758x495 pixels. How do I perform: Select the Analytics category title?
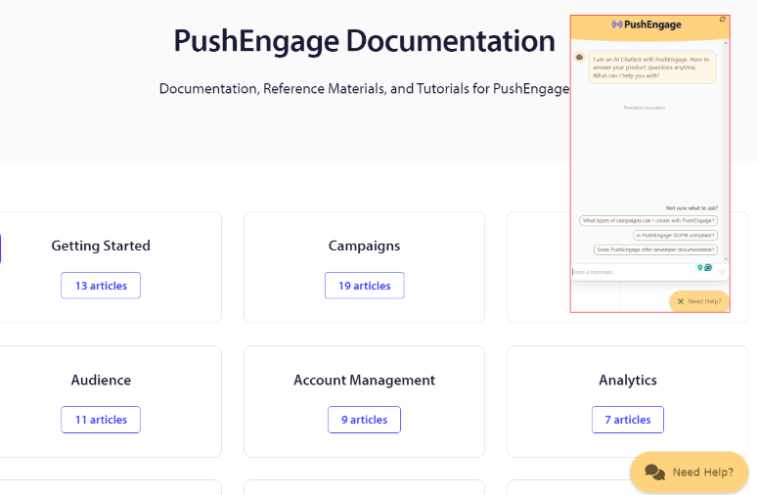pos(628,380)
